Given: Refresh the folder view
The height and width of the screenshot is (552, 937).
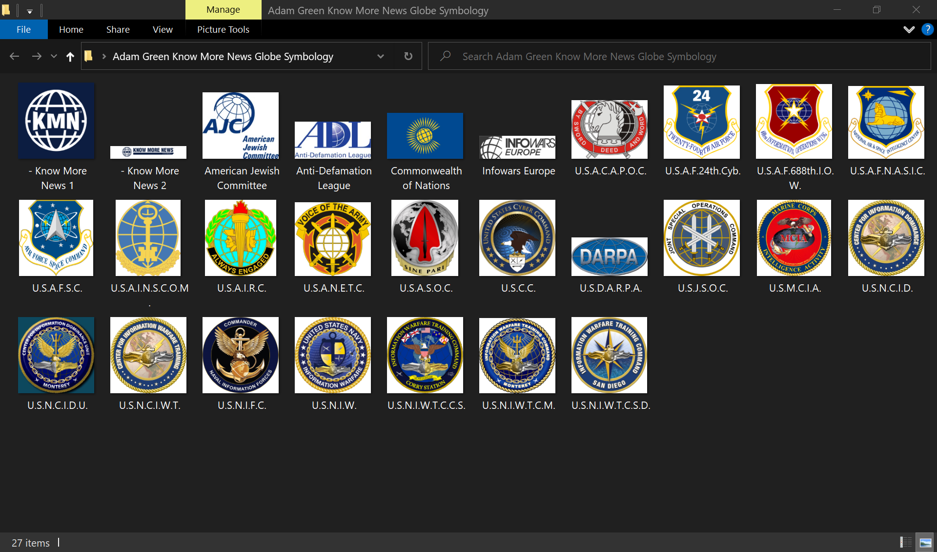Looking at the screenshot, I should 408,56.
